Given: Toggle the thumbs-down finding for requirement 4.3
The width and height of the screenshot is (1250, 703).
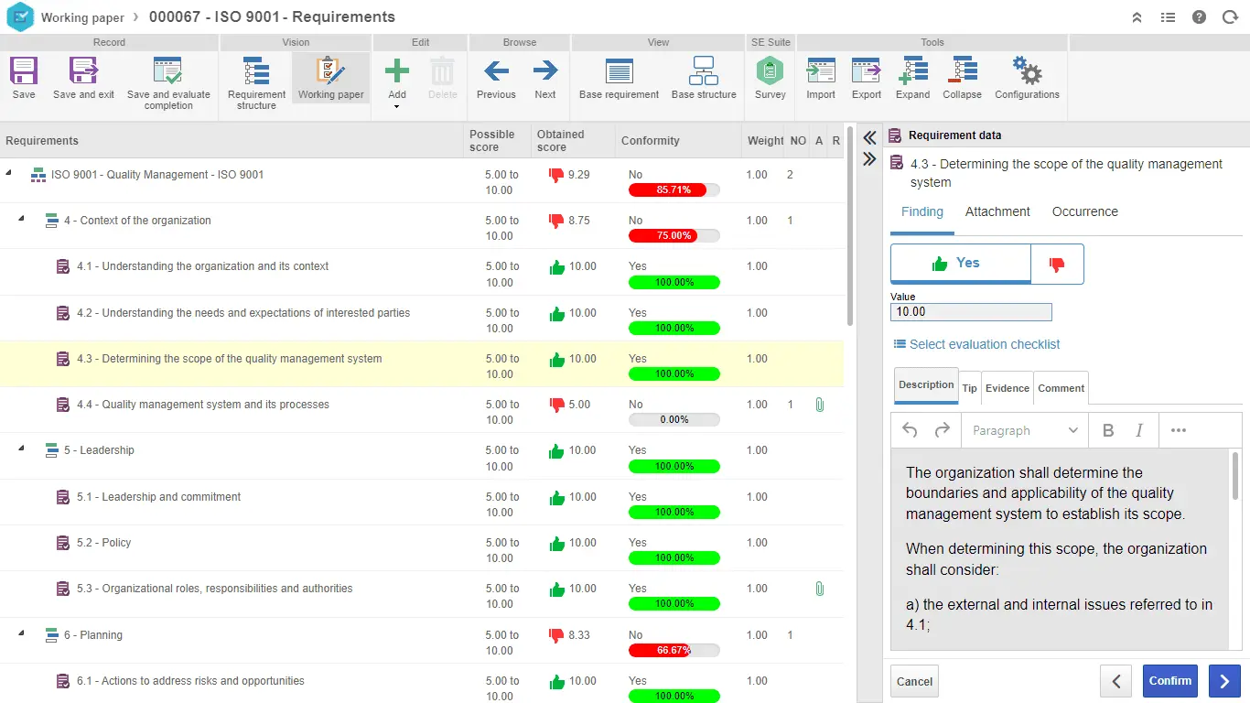Looking at the screenshot, I should [x=1058, y=264].
